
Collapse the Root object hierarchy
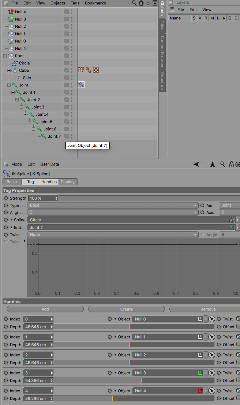click(5, 56)
